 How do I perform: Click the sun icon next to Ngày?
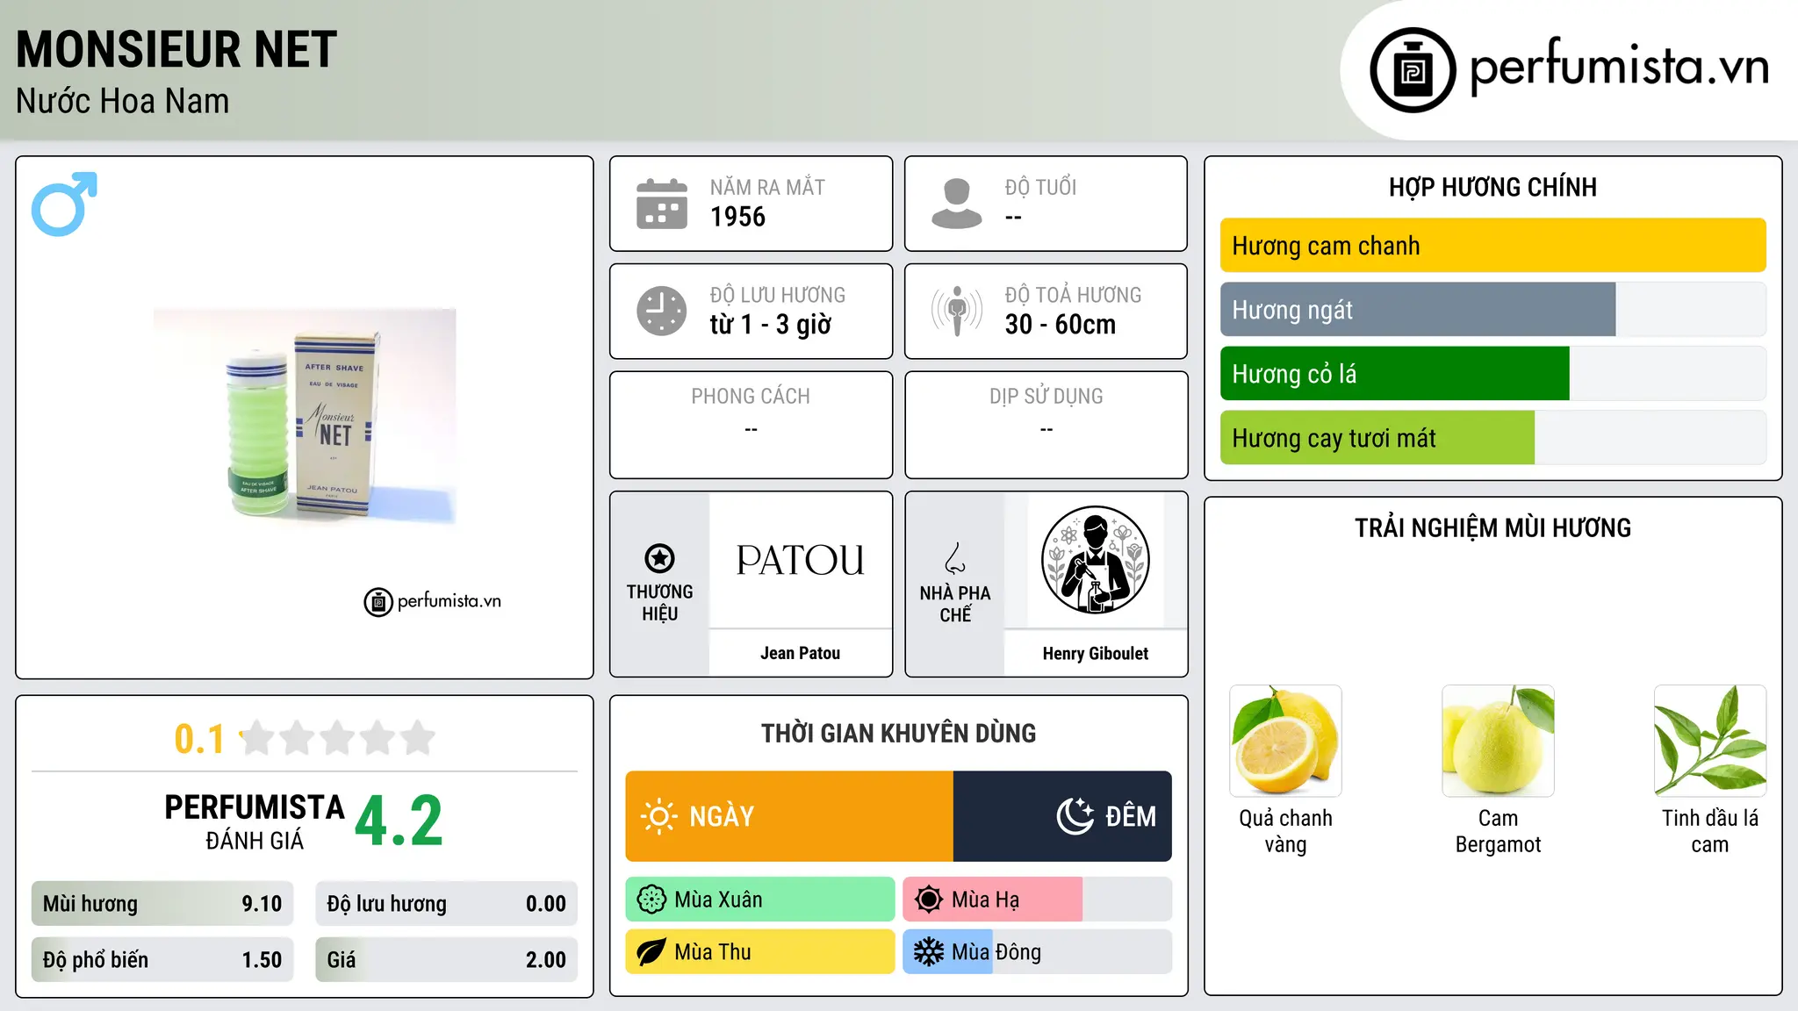pos(659,816)
